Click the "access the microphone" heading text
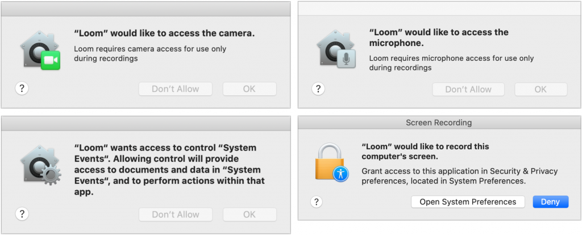582x235 pixels. click(439, 37)
